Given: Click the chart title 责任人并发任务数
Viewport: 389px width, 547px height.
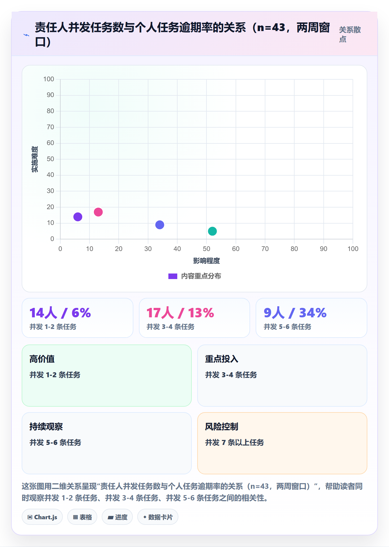Looking at the screenshot, I should (x=182, y=35).
